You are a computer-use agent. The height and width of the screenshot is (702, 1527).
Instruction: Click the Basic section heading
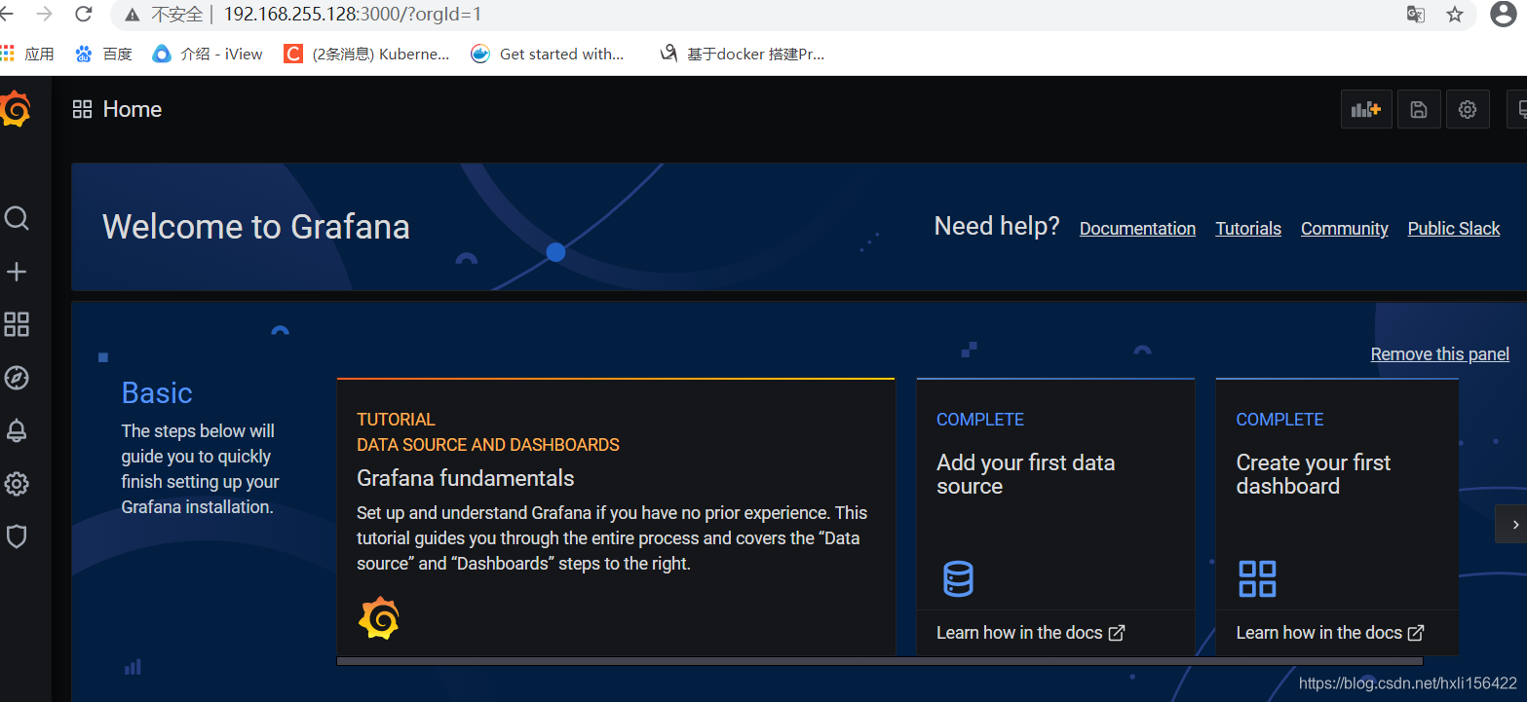tap(157, 392)
